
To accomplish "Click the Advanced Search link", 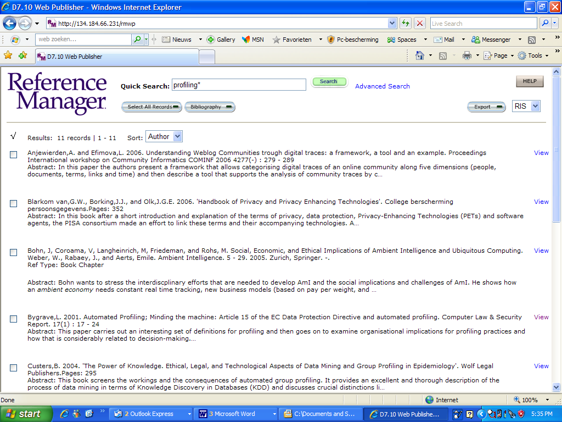I will [x=382, y=86].
